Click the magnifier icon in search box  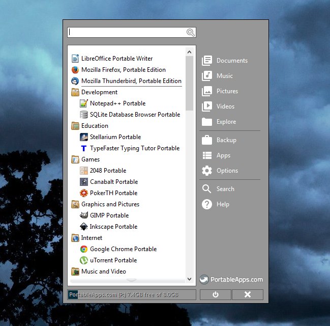click(x=191, y=33)
